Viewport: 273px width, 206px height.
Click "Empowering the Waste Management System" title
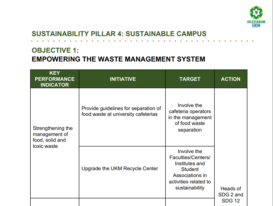click(x=118, y=59)
